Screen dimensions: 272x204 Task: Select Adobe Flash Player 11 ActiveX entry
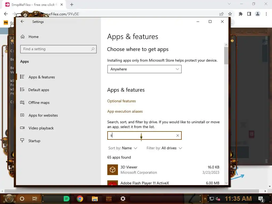coord(163,183)
